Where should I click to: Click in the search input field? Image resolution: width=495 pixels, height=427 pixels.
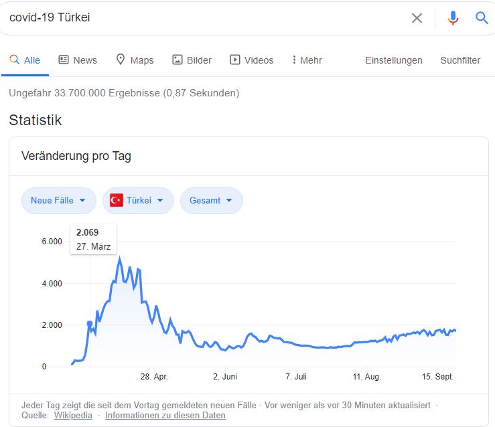tap(201, 18)
